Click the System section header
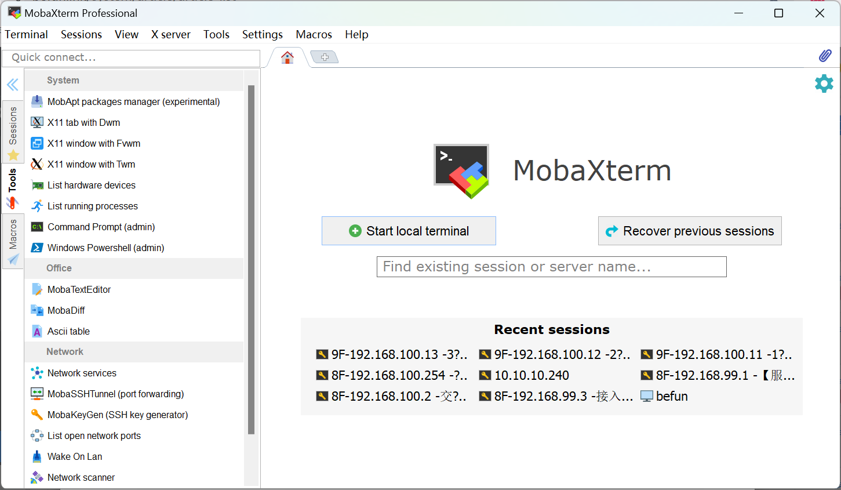 (134, 81)
